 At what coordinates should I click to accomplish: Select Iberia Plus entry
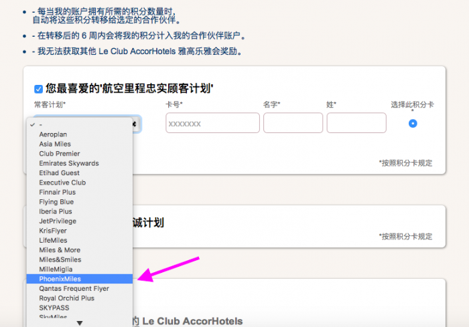[x=80, y=211]
